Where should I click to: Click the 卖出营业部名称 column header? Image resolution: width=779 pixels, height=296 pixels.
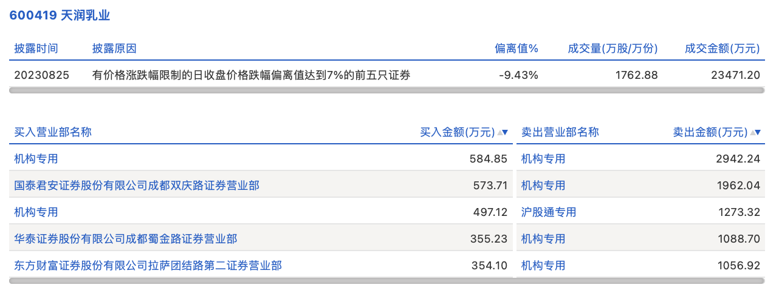tap(560, 132)
